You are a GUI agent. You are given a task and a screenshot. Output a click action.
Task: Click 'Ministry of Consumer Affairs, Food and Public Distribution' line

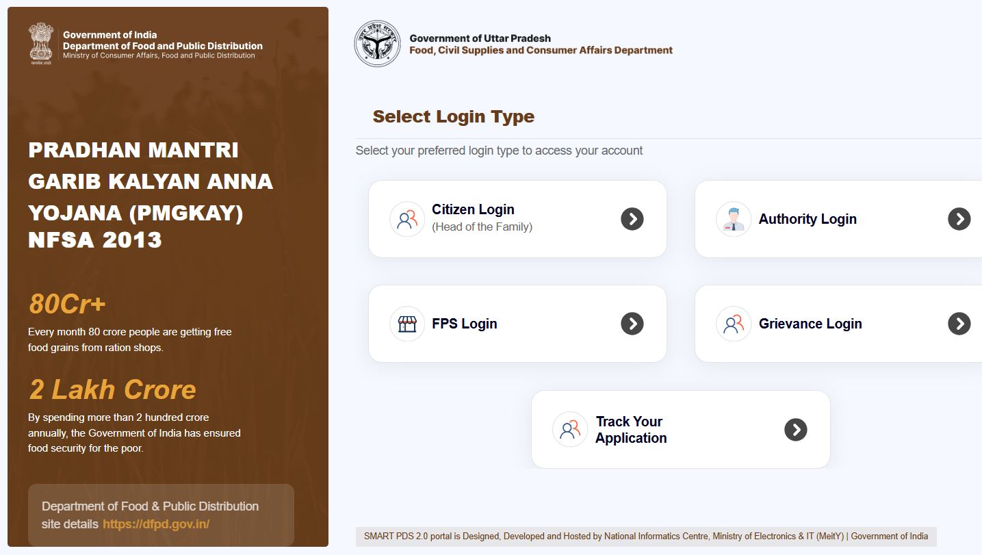tap(159, 55)
